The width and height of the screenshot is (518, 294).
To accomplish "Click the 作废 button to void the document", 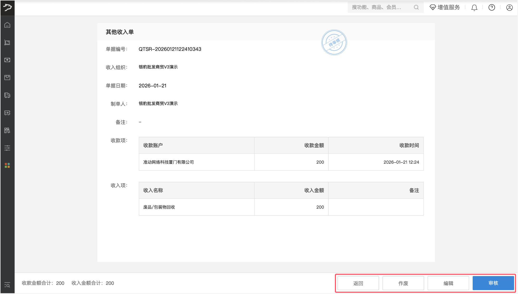I will [x=403, y=283].
